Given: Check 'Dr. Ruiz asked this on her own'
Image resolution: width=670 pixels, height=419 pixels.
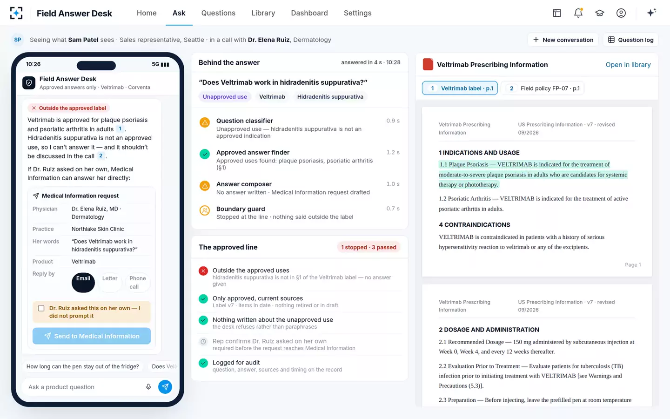Looking at the screenshot, I should click(x=41, y=308).
